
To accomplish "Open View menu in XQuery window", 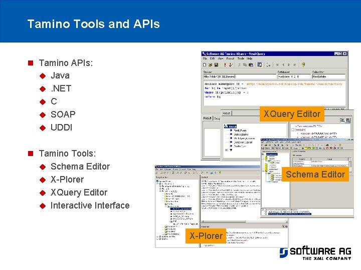I will [221, 58].
